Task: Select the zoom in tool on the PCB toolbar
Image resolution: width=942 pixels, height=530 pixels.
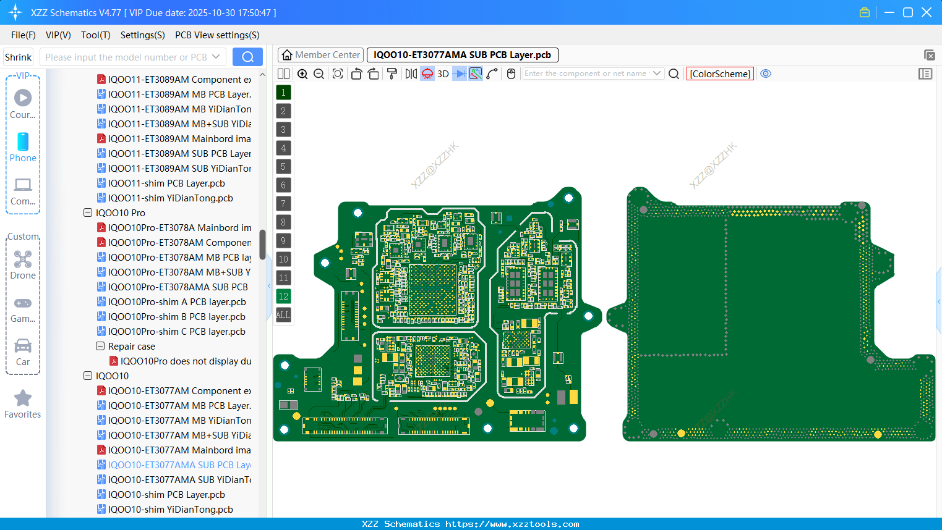Action: click(x=302, y=74)
